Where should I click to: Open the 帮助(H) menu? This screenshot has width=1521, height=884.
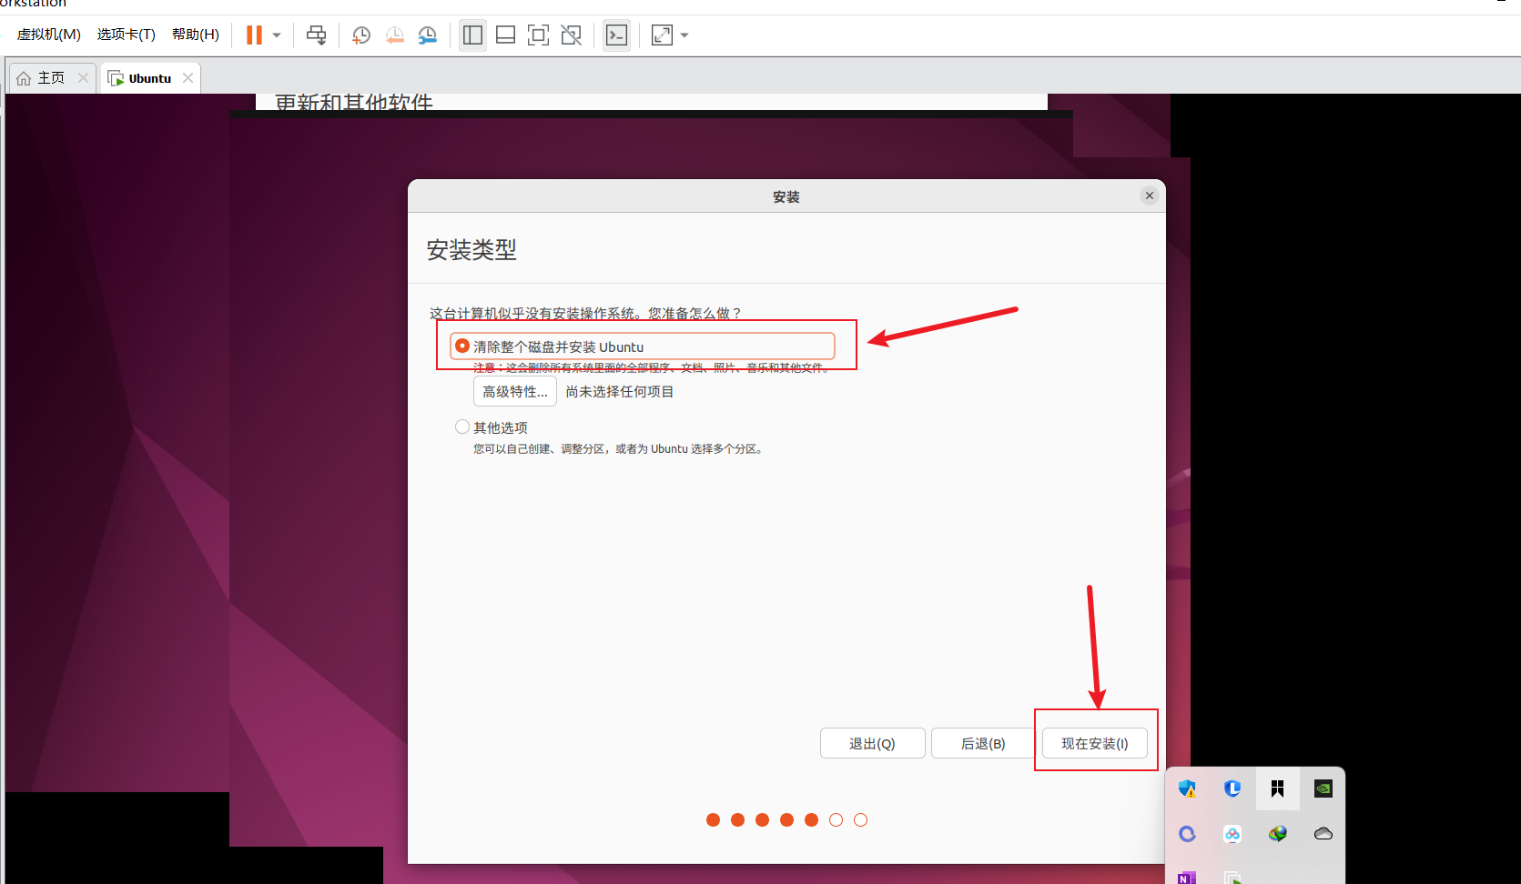(x=196, y=35)
